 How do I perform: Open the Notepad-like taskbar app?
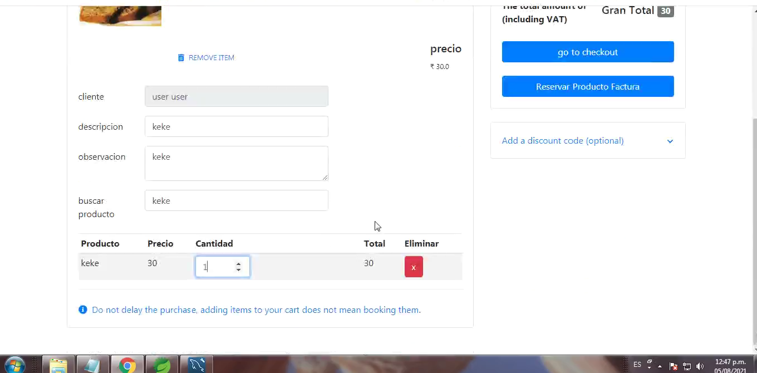click(92, 365)
